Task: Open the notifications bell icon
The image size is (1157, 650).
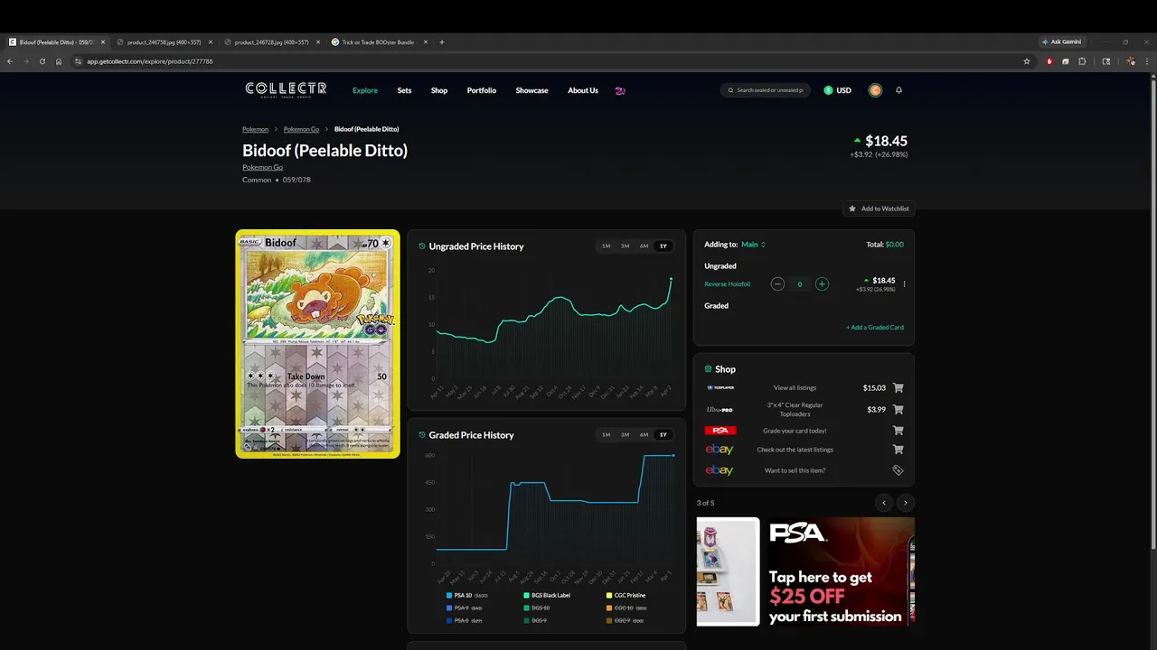Action: tap(898, 90)
